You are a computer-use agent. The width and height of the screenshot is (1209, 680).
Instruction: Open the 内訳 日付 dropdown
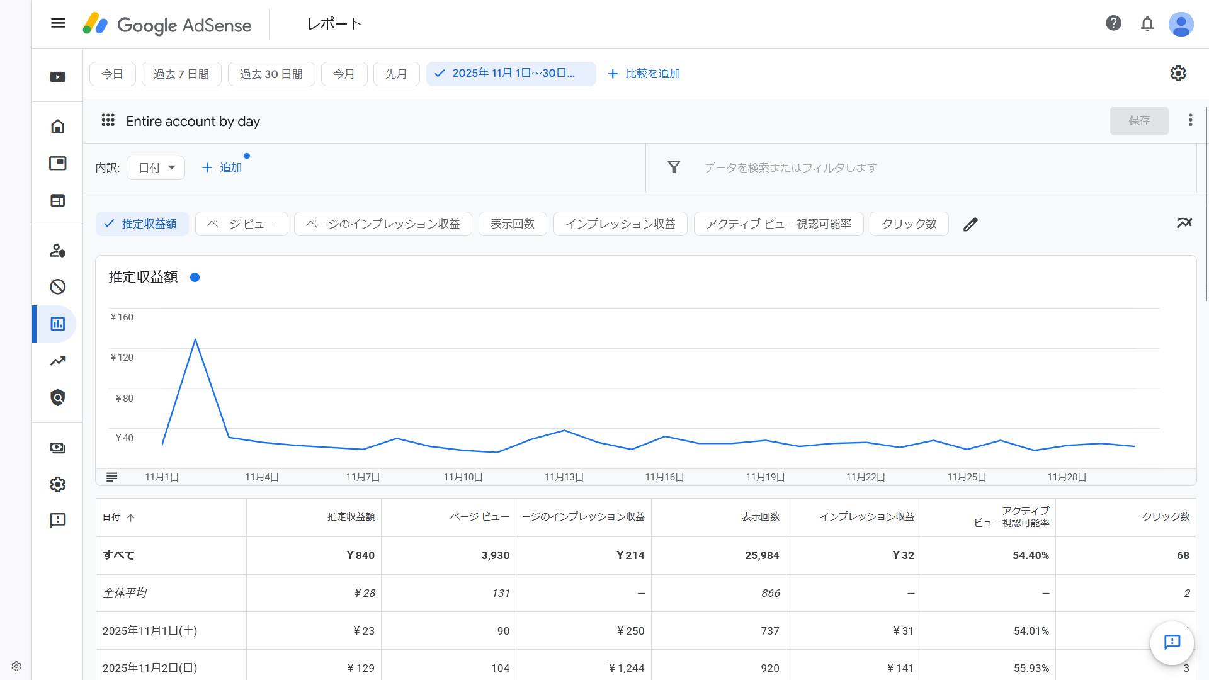click(156, 167)
